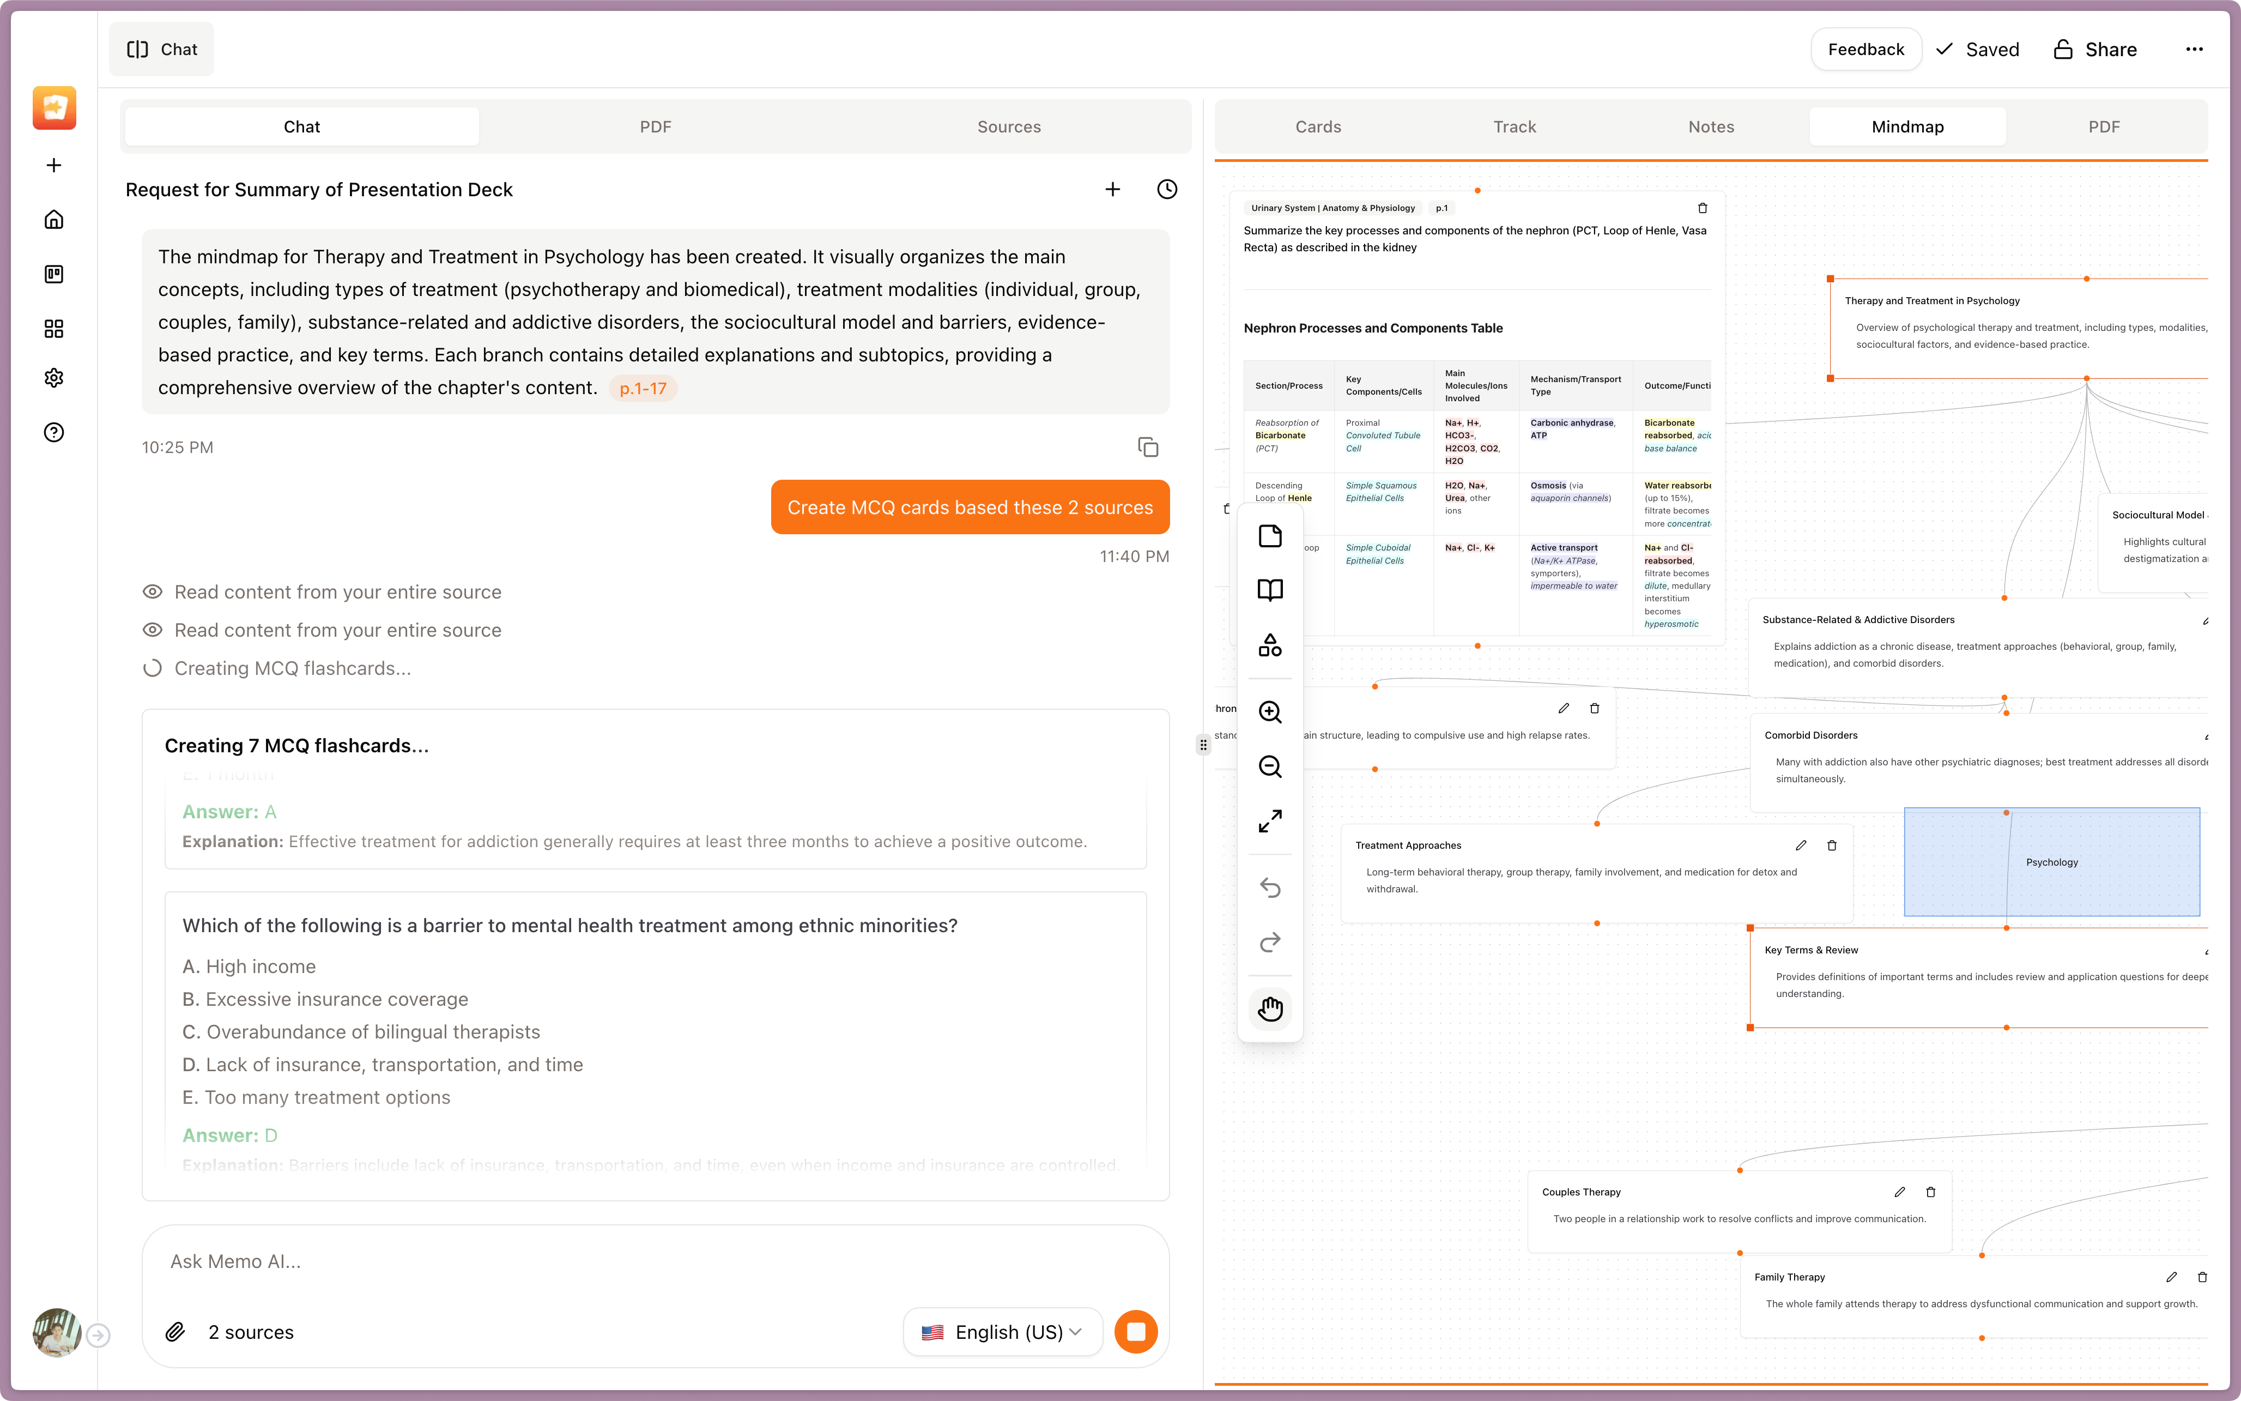Viewport: 2241px width, 1401px height.
Task: Click the open book icon in toolbar
Action: [1270, 590]
